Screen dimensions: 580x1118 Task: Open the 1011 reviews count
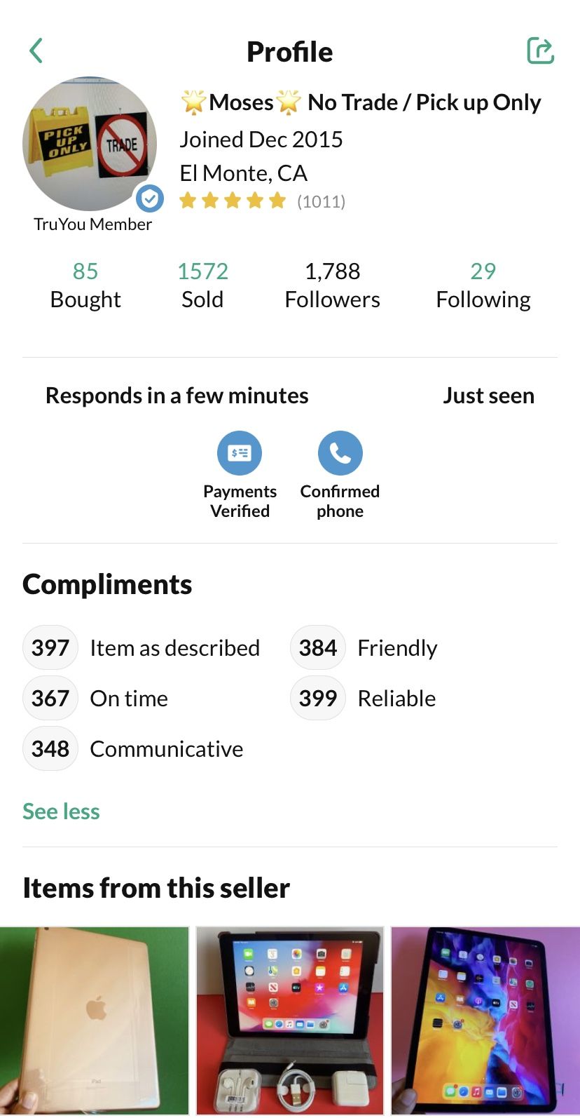[321, 202]
